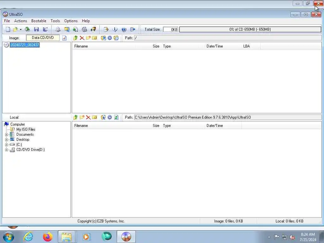Open the Options menu
324x243 pixels.
tap(71, 21)
